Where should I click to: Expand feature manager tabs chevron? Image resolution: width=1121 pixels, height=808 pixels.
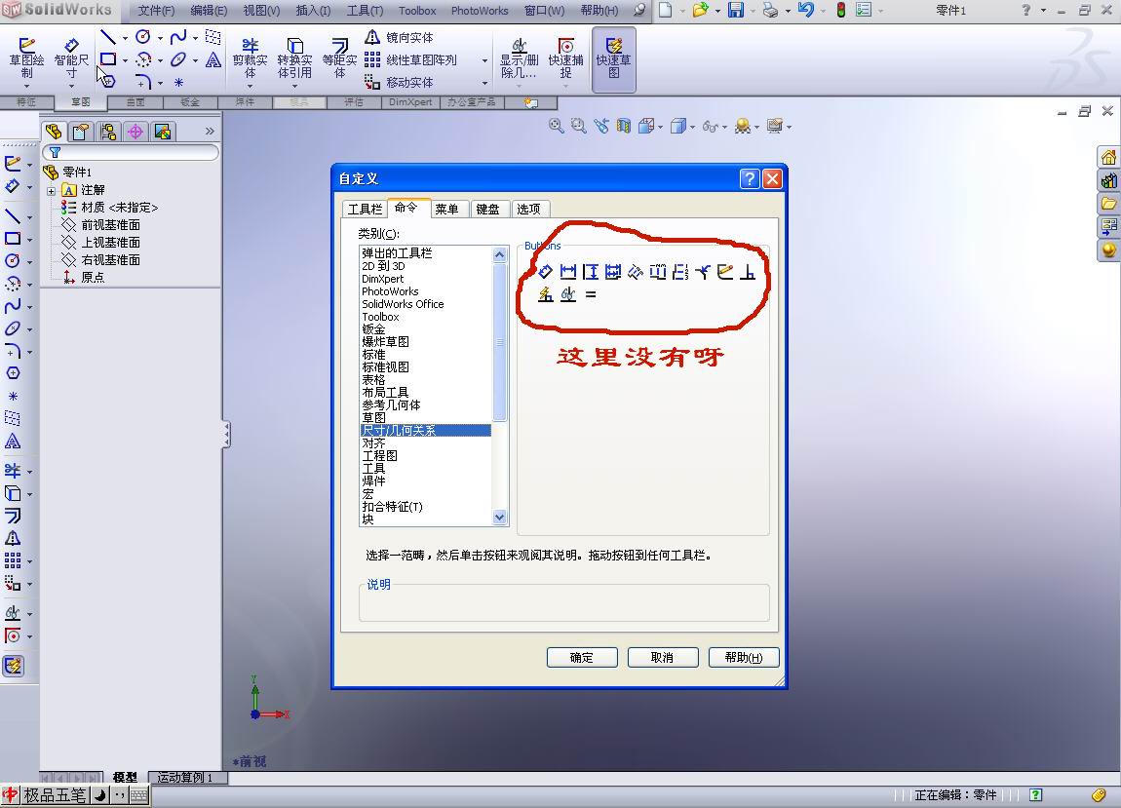(x=210, y=131)
